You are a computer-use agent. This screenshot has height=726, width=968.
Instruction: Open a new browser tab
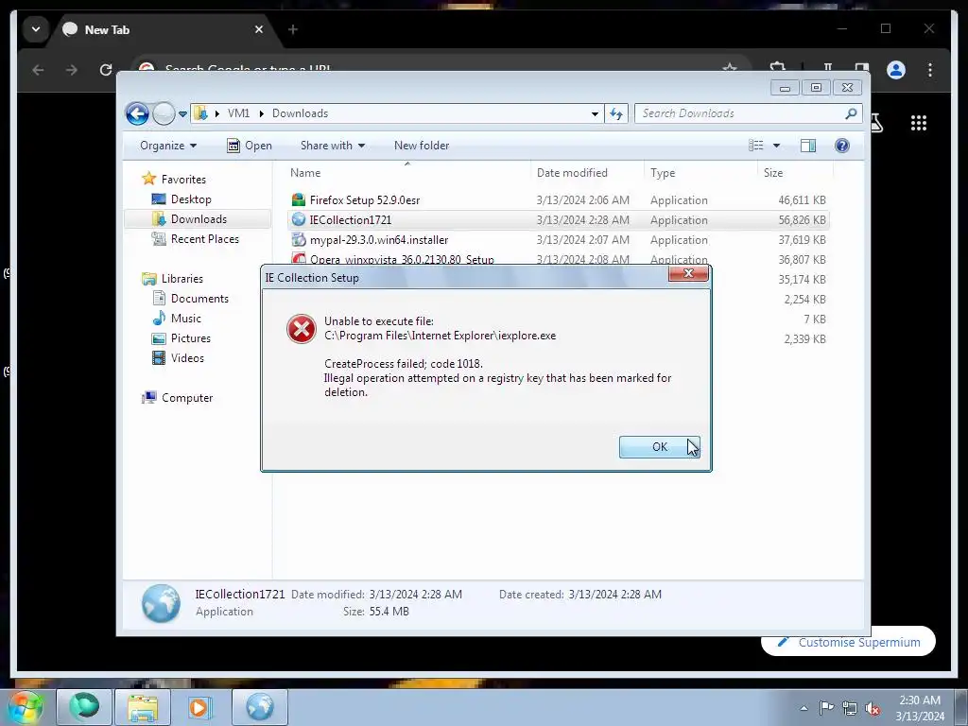(x=293, y=29)
